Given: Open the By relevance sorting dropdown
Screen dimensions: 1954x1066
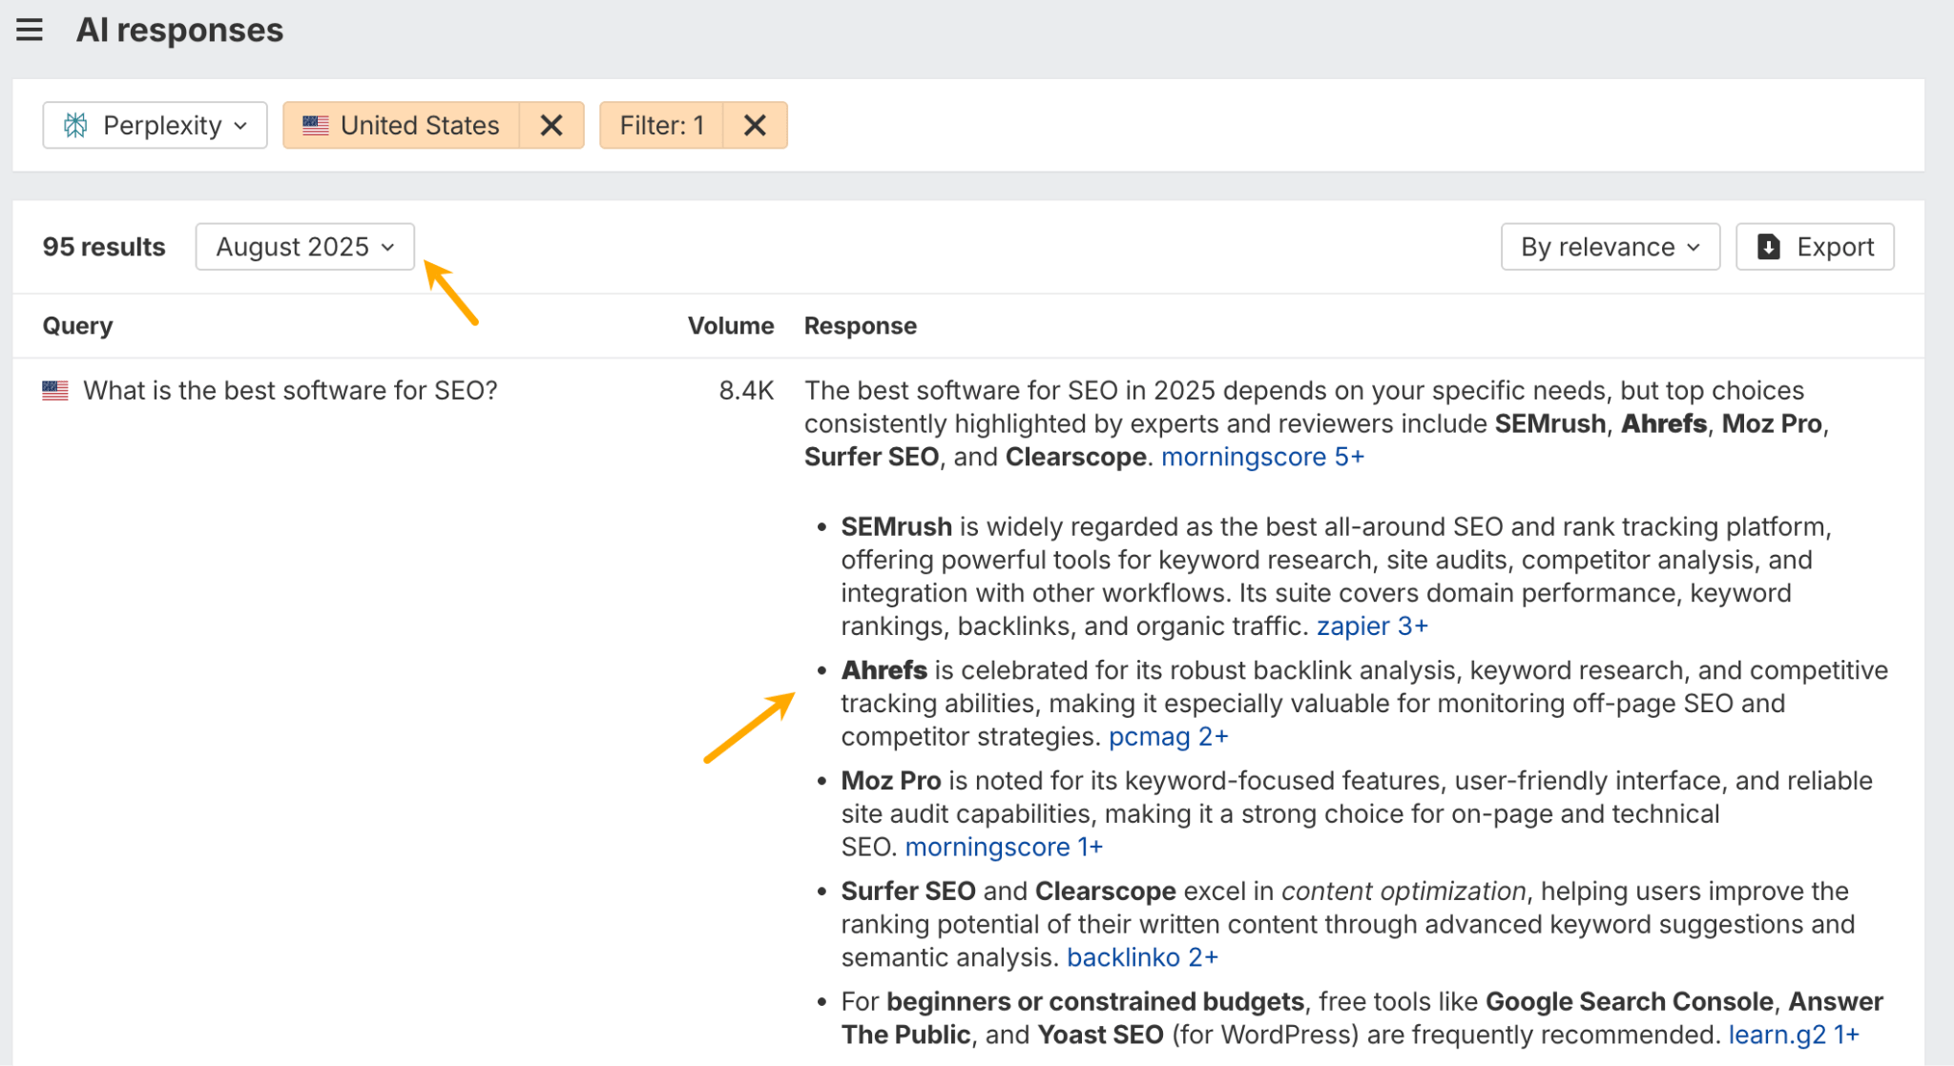Looking at the screenshot, I should point(1610,247).
